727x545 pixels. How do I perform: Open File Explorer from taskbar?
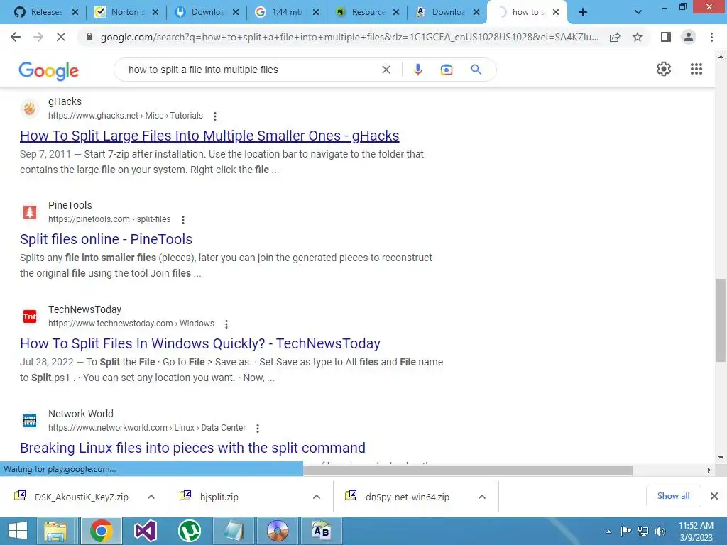point(55,531)
